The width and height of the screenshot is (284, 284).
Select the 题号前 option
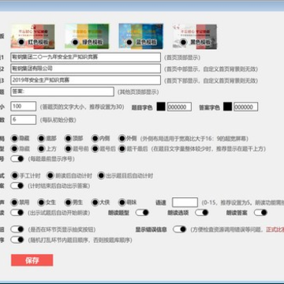69,149
